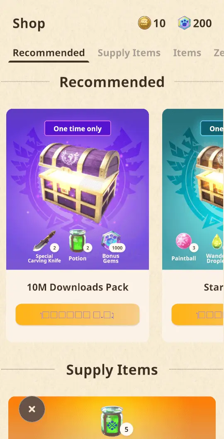This screenshot has height=439, width=224.
Task: Buy the 10M Downloads Pack with orange button
Action: coord(78,315)
